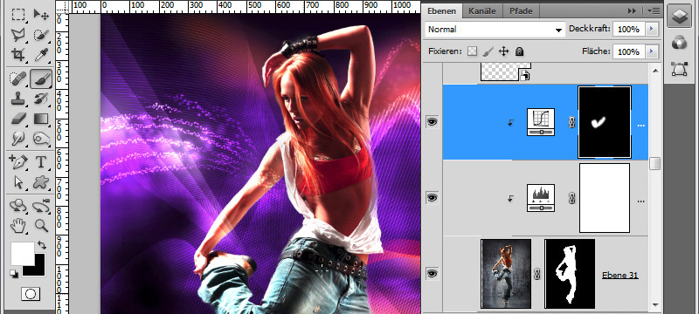The width and height of the screenshot is (699, 314).
Task: Hide the Curves adjustment layer
Action: [x=432, y=122]
